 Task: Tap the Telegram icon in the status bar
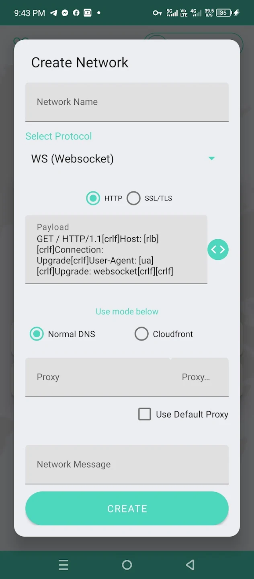(x=53, y=12)
